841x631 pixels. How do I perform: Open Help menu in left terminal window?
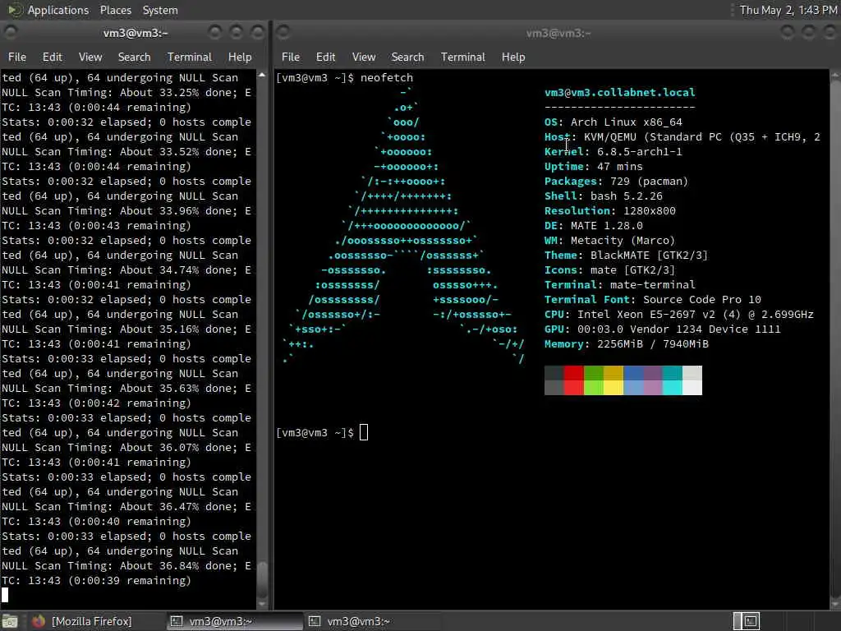coord(240,57)
